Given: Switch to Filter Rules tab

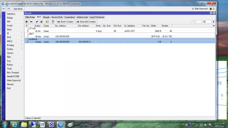Looking at the screenshot, I should [30, 17].
